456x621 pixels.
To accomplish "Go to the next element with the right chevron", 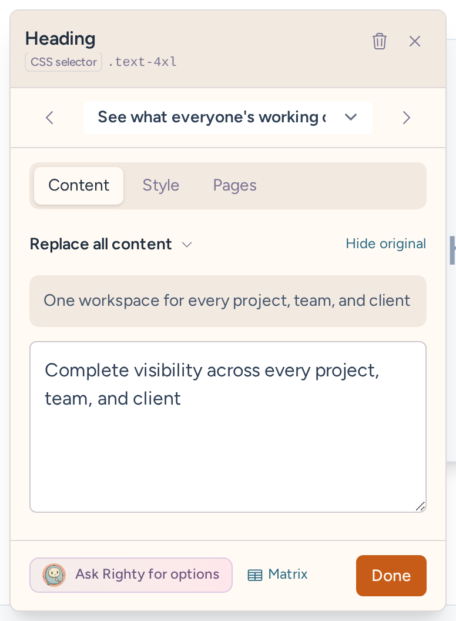I will [x=406, y=118].
